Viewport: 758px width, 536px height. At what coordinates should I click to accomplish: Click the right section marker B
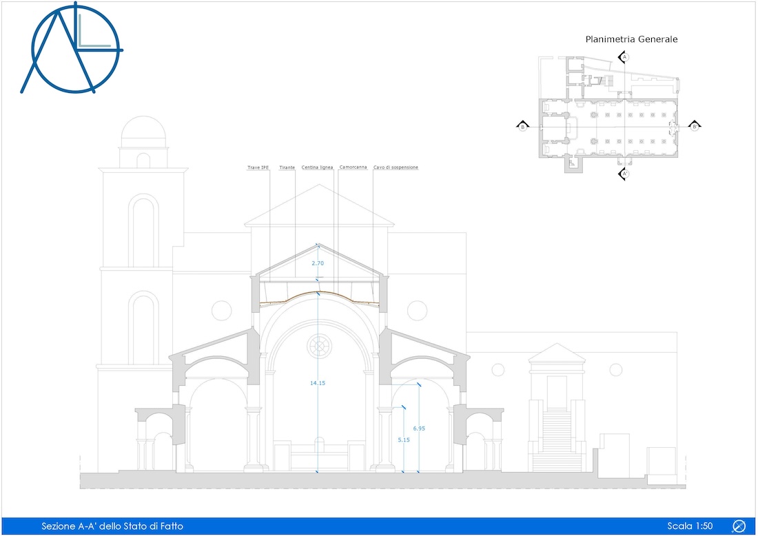(x=694, y=126)
